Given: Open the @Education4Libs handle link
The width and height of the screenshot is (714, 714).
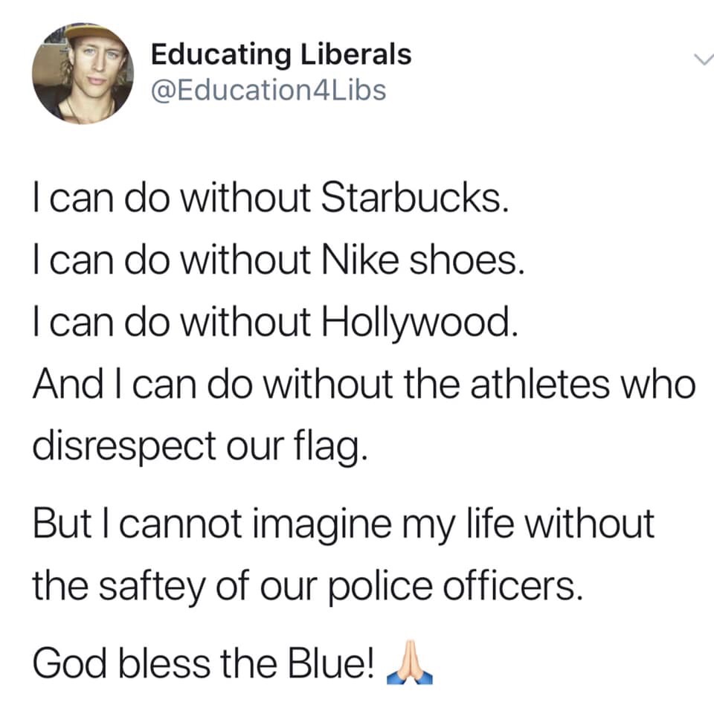Looking at the screenshot, I should click(x=268, y=90).
